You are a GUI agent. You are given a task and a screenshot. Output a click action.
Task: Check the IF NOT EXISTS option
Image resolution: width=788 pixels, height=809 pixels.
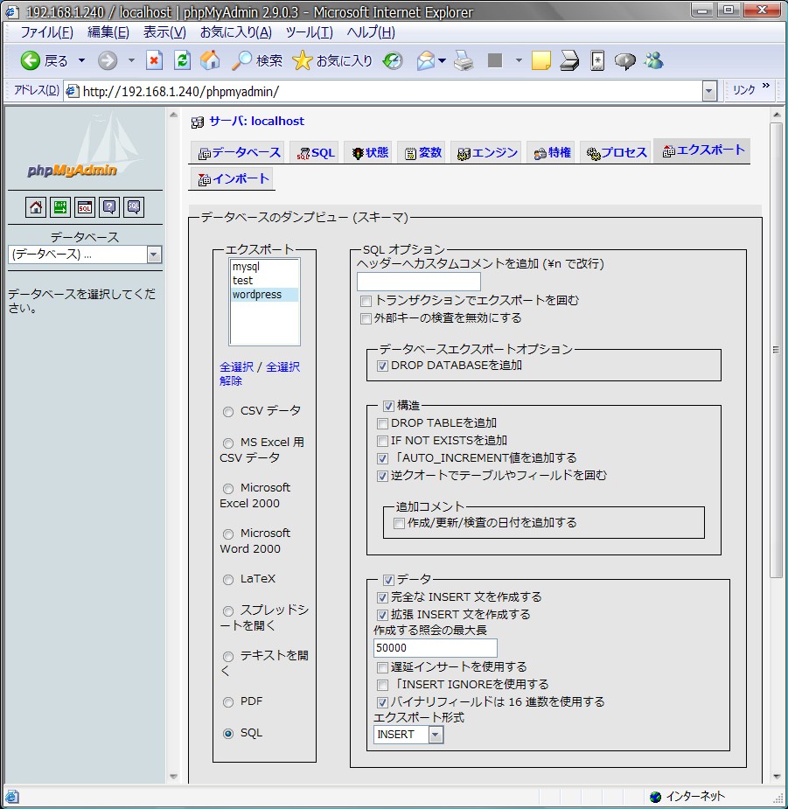(382, 442)
